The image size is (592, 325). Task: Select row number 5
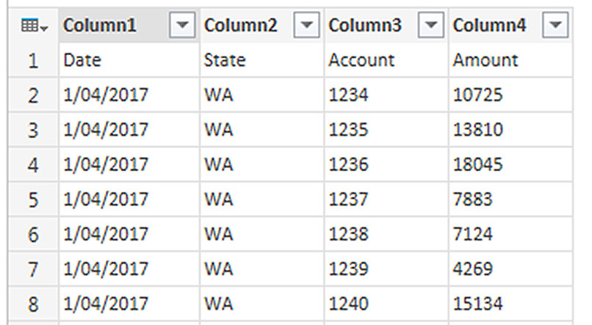(34, 200)
